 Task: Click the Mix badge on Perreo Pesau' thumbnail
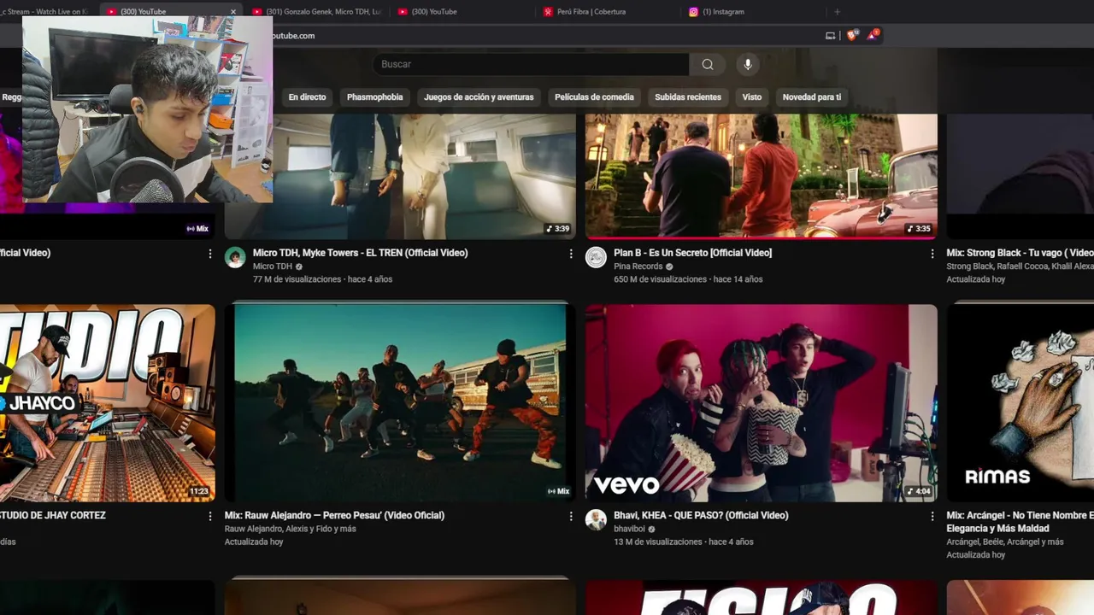pos(558,491)
